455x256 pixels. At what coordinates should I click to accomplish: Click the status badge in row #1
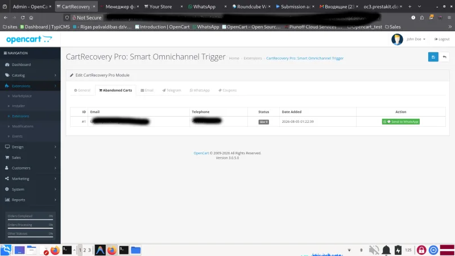[x=263, y=122]
